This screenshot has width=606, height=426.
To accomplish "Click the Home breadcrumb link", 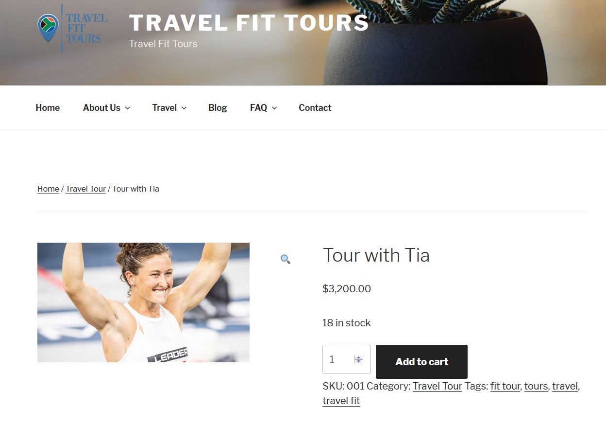I will tap(48, 189).
